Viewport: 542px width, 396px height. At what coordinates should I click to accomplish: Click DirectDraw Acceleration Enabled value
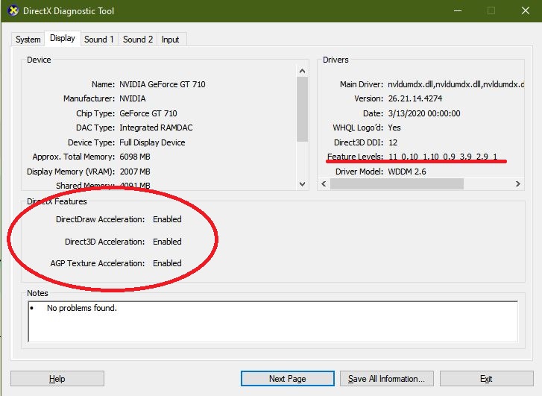click(x=167, y=219)
